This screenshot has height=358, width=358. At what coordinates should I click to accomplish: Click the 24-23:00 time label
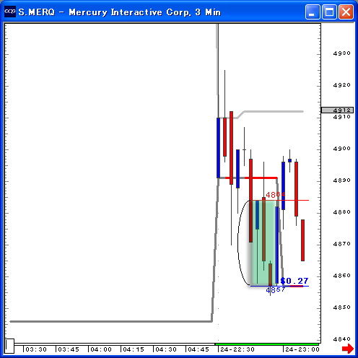302,349
